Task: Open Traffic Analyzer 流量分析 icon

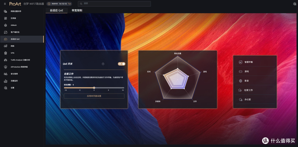Action: coord(6,60)
